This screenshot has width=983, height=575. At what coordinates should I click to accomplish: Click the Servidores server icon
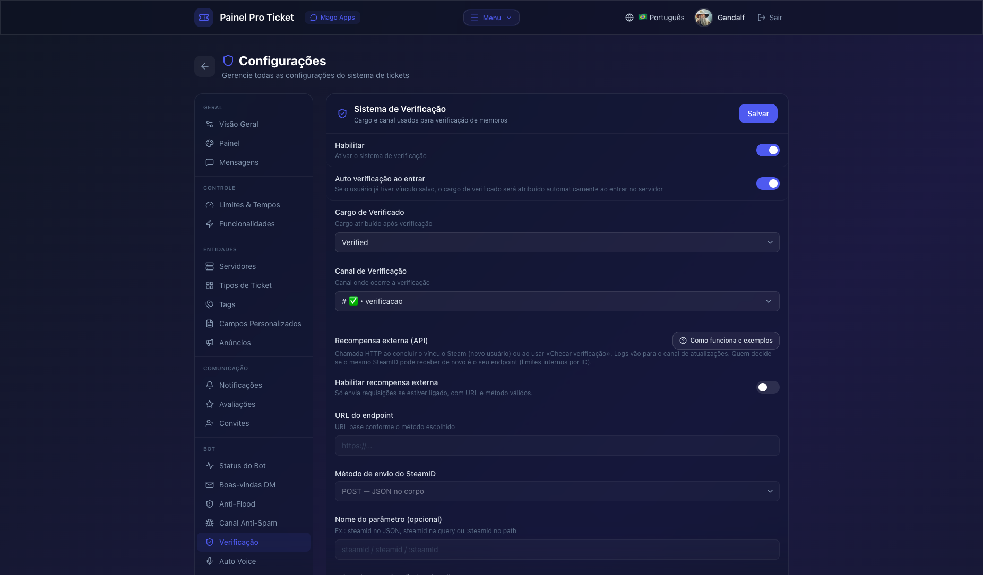210,266
